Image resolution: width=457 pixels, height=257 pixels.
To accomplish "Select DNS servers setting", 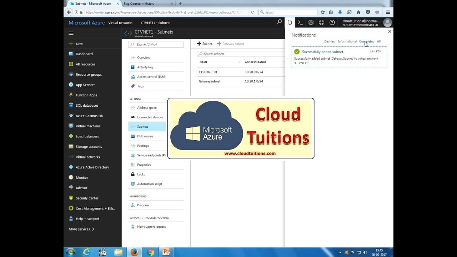I will [x=145, y=136].
